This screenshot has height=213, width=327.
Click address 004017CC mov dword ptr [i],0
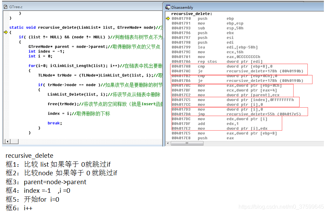[x=217, y=105]
